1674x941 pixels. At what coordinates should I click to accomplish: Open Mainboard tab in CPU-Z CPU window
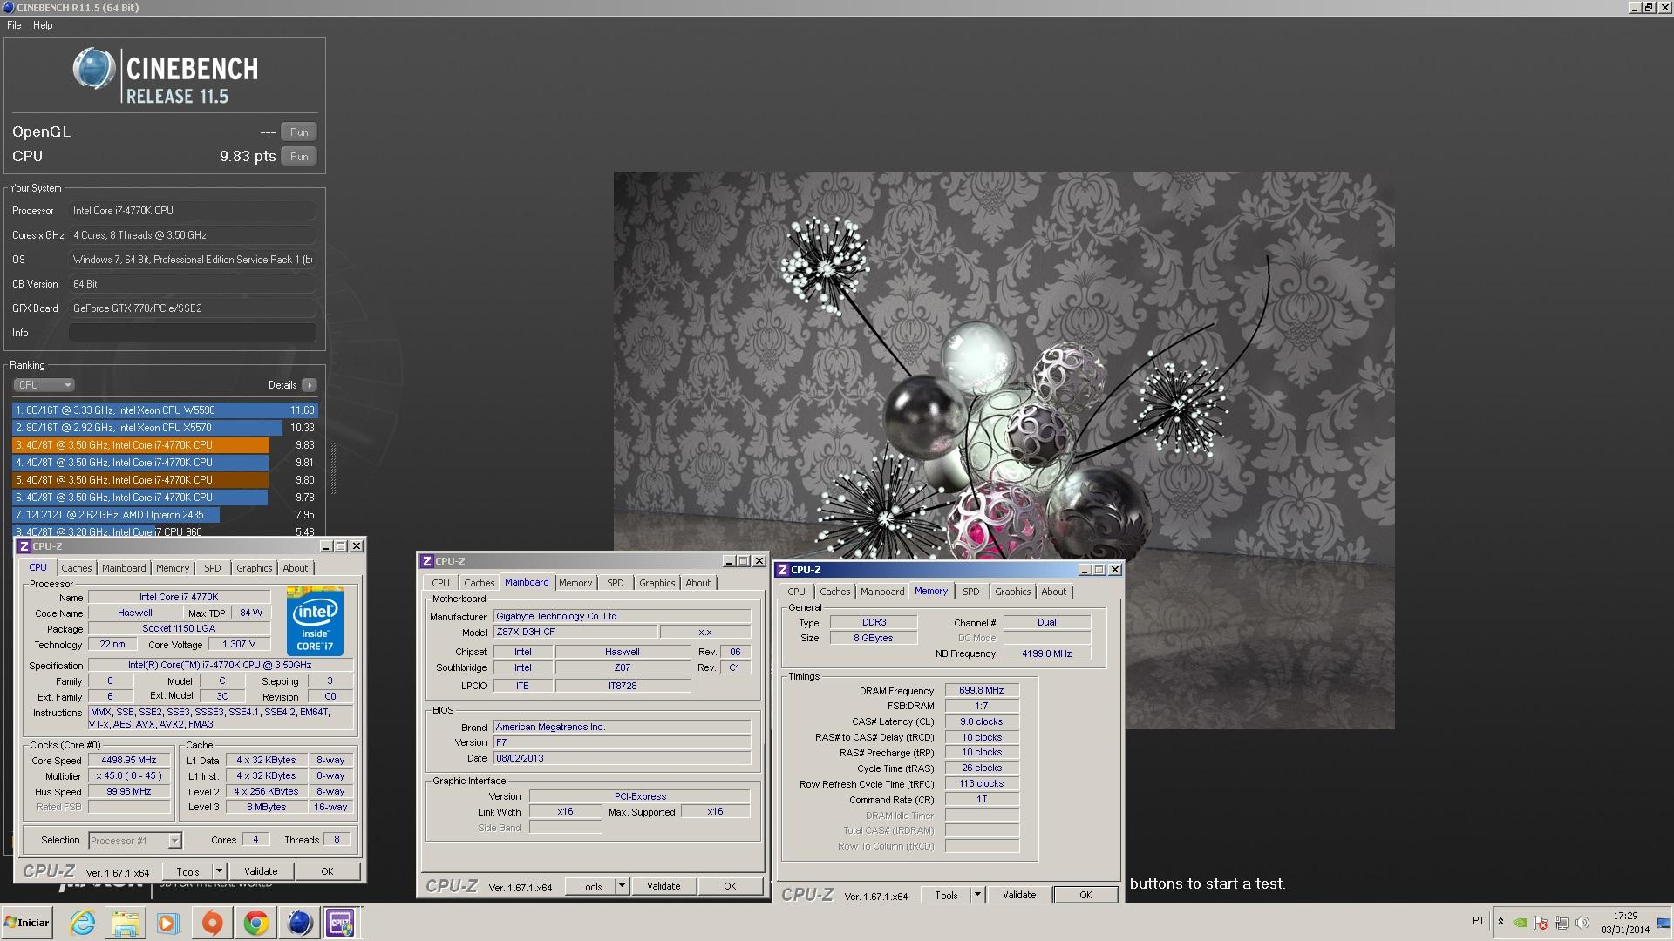124,568
